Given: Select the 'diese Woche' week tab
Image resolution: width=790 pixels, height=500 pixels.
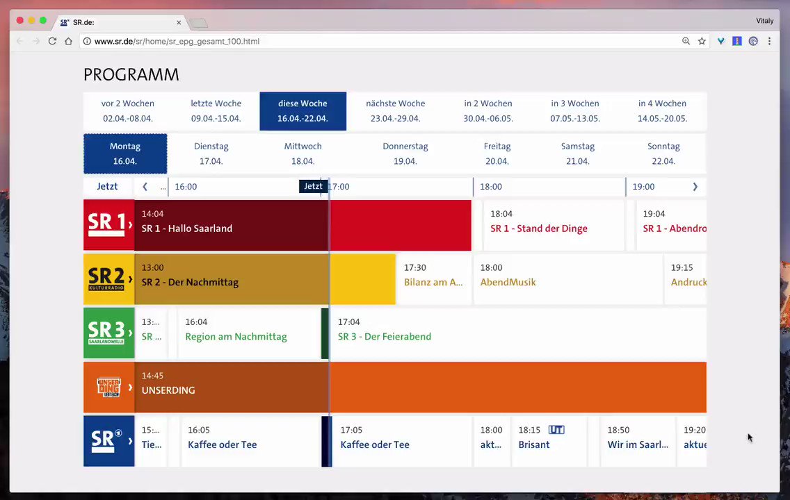Looking at the screenshot, I should pos(303,111).
